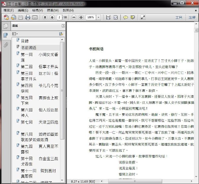
Task: Click the Create PDF toolbar icon
Action: 6,17
